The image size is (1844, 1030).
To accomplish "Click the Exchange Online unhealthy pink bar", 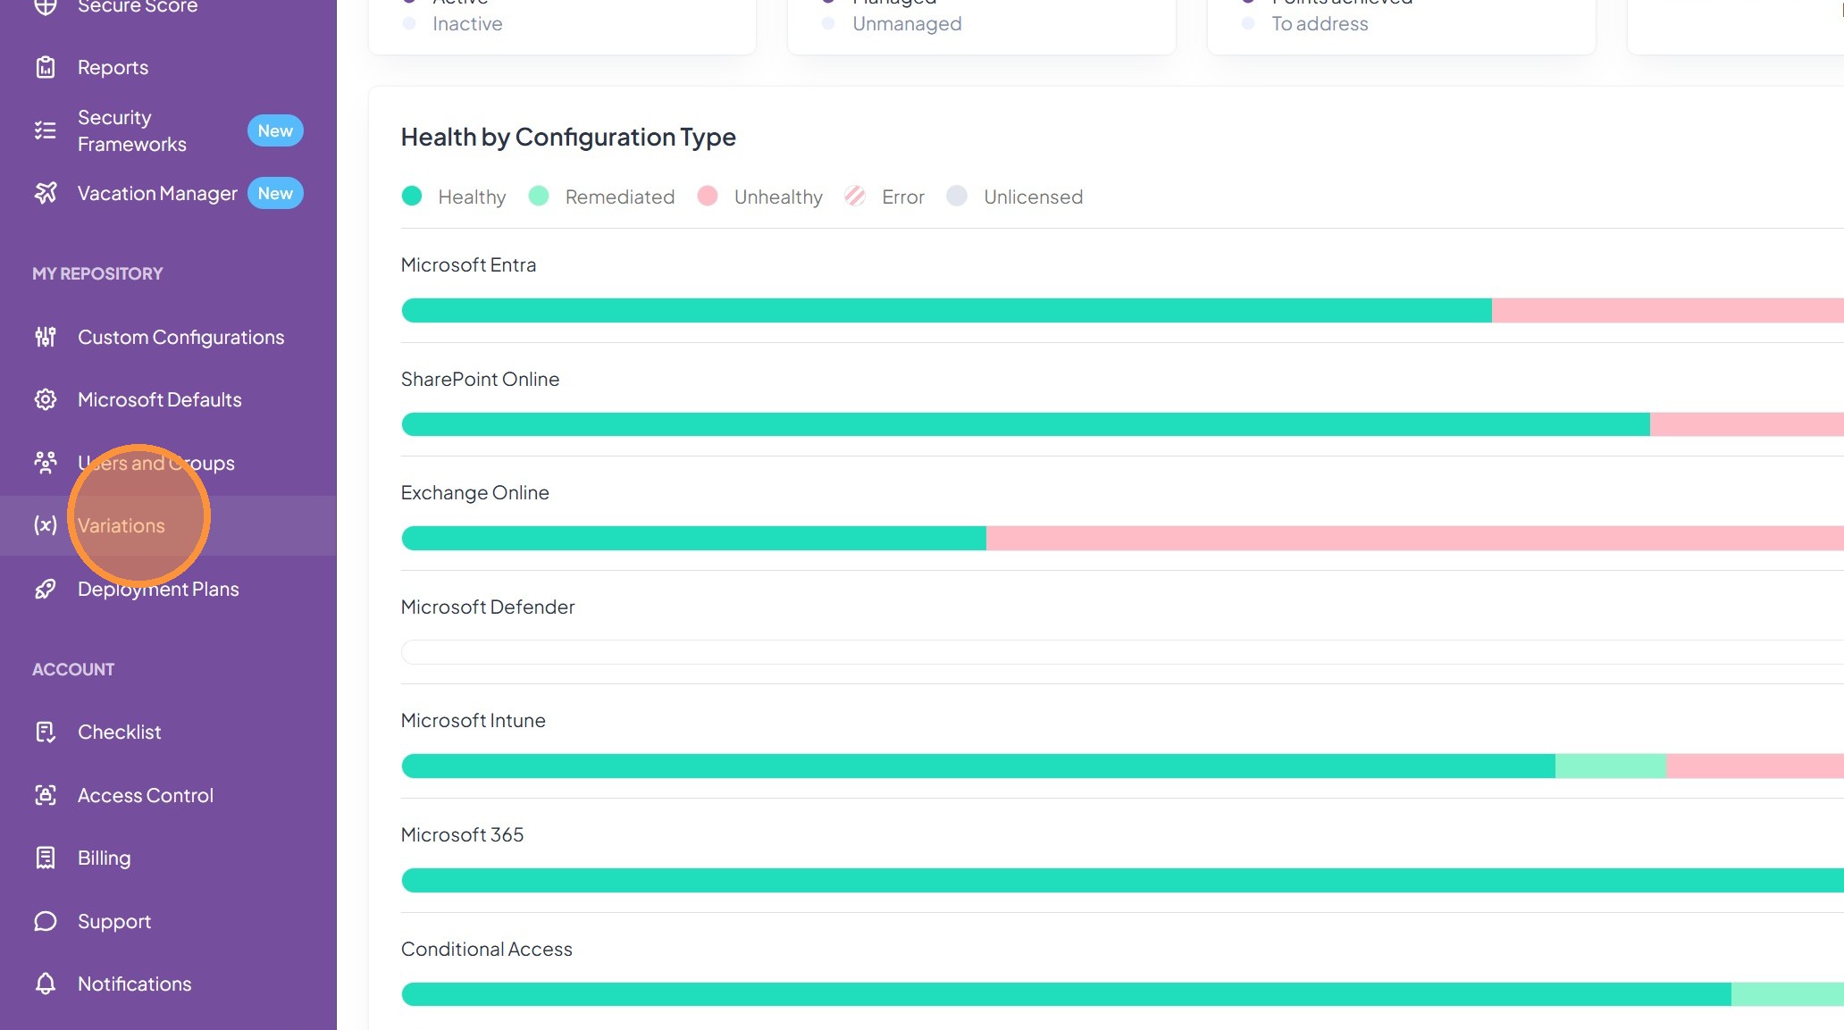I will (1412, 538).
